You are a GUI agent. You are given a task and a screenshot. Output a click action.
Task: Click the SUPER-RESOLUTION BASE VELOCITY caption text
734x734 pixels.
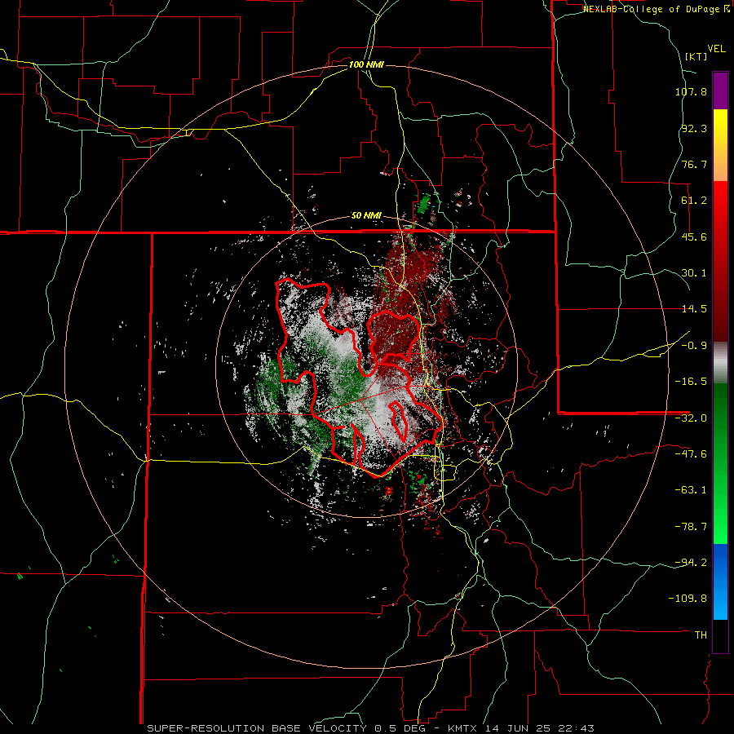click(x=259, y=728)
